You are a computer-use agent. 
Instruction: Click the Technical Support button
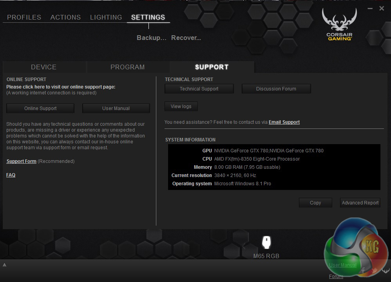pyautogui.click(x=199, y=89)
